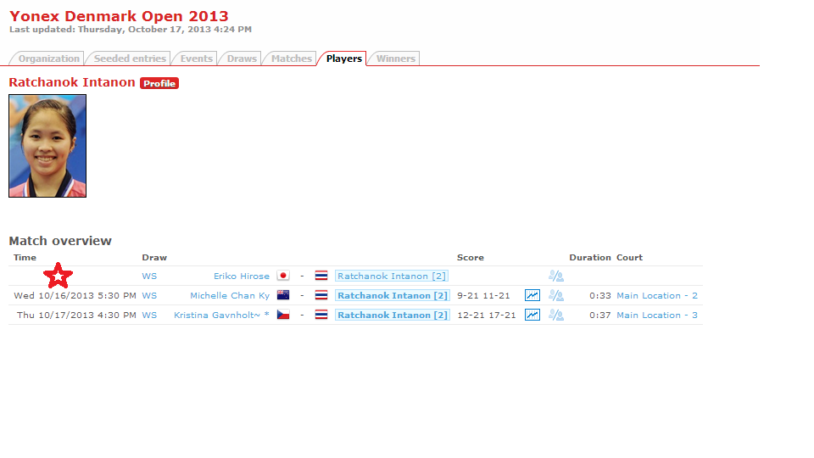Click the Last updated timestamp text
The image size is (814, 458).
pyautogui.click(x=131, y=30)
